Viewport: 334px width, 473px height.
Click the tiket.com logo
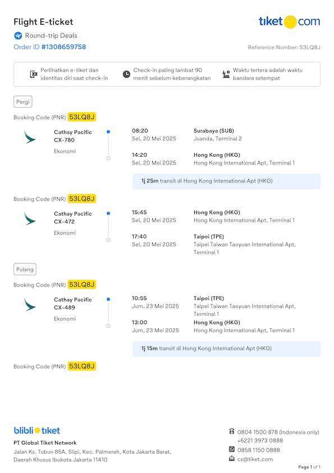coord(290,22)
